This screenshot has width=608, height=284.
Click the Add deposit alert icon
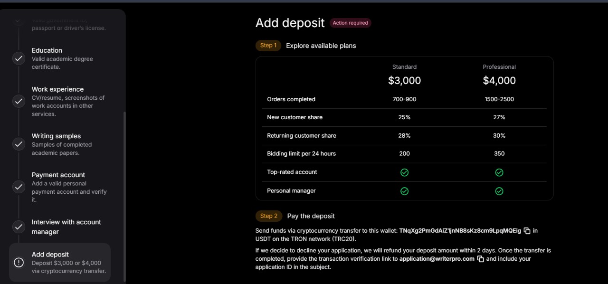[19, 263]
